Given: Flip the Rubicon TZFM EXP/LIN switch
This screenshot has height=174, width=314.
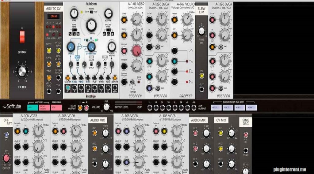Looking at the screenshot, I should 78,64.
